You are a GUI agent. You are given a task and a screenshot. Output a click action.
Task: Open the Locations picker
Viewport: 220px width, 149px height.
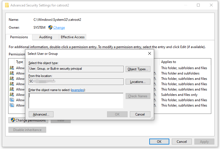138,82
